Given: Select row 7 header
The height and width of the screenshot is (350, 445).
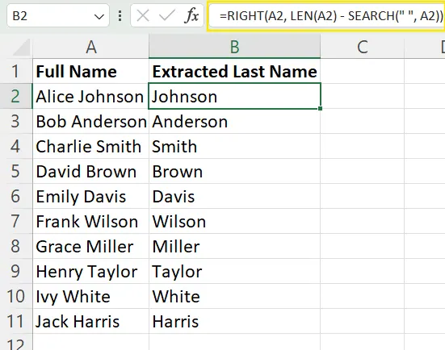Looking at the screenshot, I should tap(16, 221).
